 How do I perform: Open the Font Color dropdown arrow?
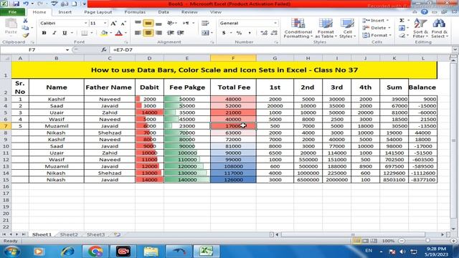pyautogui.click(x=126, y=33)
